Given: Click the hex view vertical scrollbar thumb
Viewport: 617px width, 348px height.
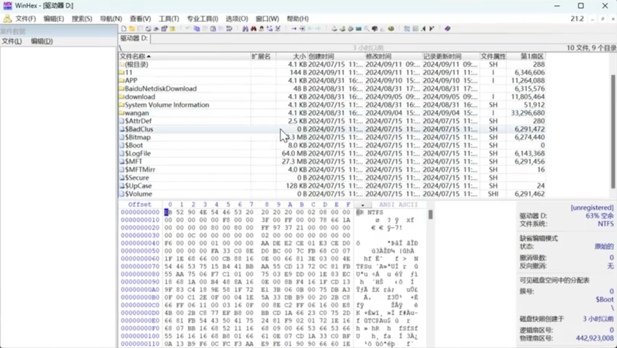Looking at the screenshot, I should pyautogui.click(x=431, y=214).
